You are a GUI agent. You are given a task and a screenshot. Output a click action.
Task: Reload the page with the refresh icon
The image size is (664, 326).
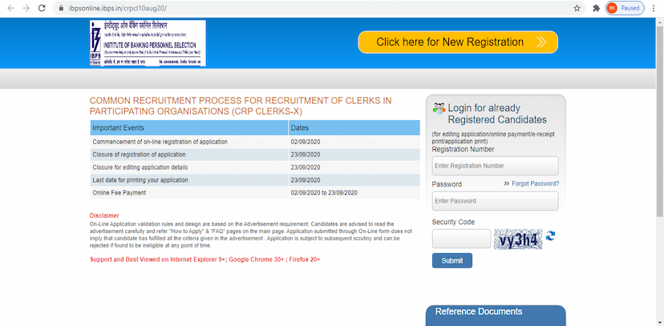coord(42,8)
